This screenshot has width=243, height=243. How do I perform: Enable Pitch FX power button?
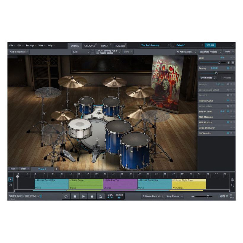[228, 95]
